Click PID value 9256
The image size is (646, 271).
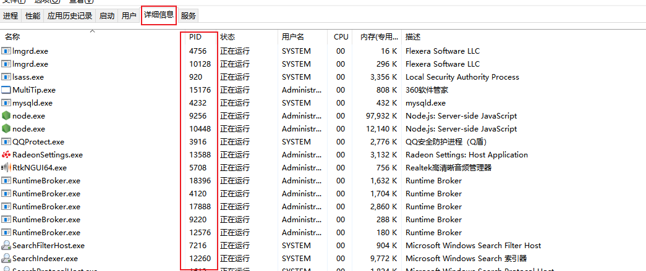point(198,116)
